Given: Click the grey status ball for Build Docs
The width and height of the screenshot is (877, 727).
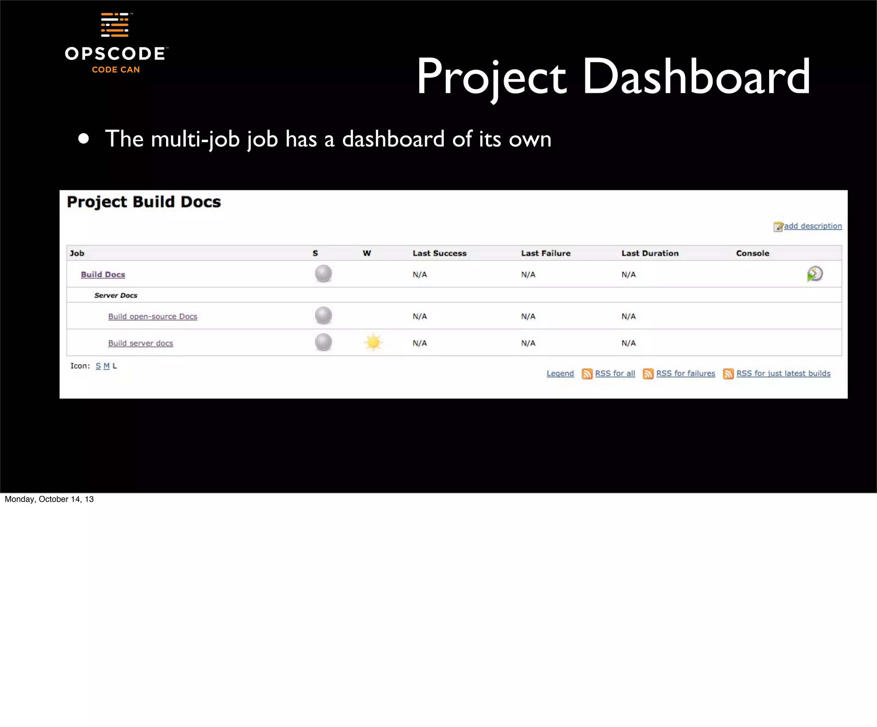Looking at the screenshot, I should 323,274.
